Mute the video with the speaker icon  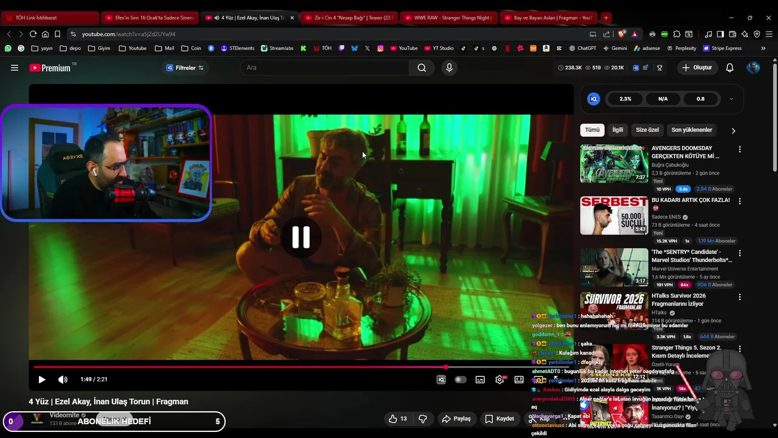(x=63, y=380)
